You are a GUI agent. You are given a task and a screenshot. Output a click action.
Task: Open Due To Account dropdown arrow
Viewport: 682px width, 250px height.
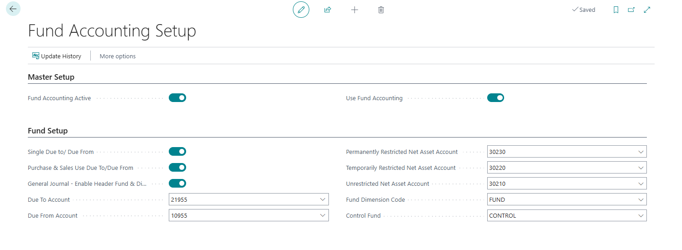pyautogui.click(x=323, y=199)
